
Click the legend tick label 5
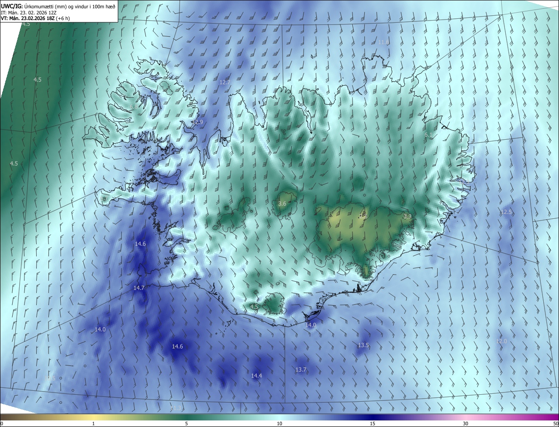click(186, 424)
